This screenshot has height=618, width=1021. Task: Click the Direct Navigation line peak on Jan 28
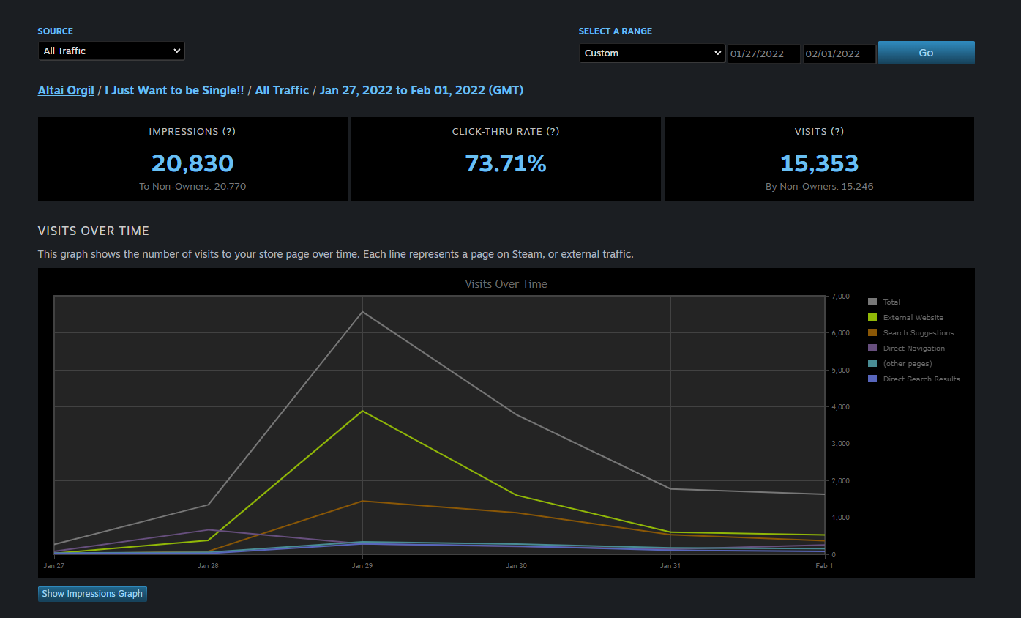point(209,529)
